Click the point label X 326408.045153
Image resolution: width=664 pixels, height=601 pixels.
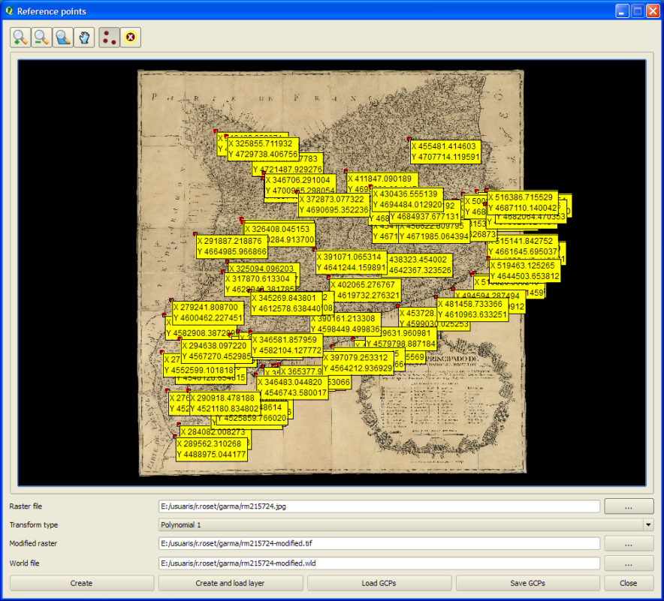279,230
